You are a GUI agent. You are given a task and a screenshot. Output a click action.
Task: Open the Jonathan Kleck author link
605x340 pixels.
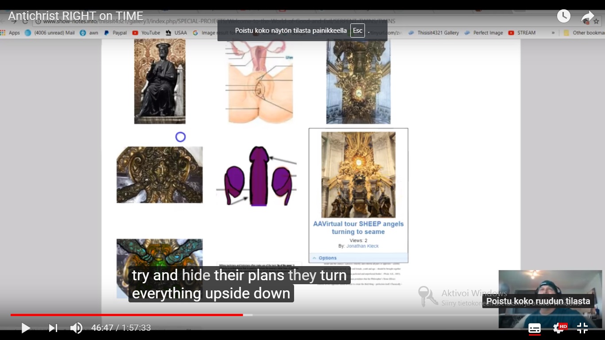tap(362, 246)
